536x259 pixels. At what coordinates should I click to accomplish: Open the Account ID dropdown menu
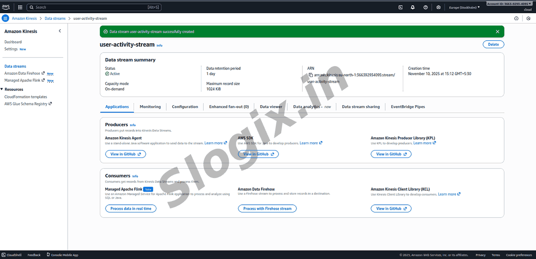click(x=509, y=4)
